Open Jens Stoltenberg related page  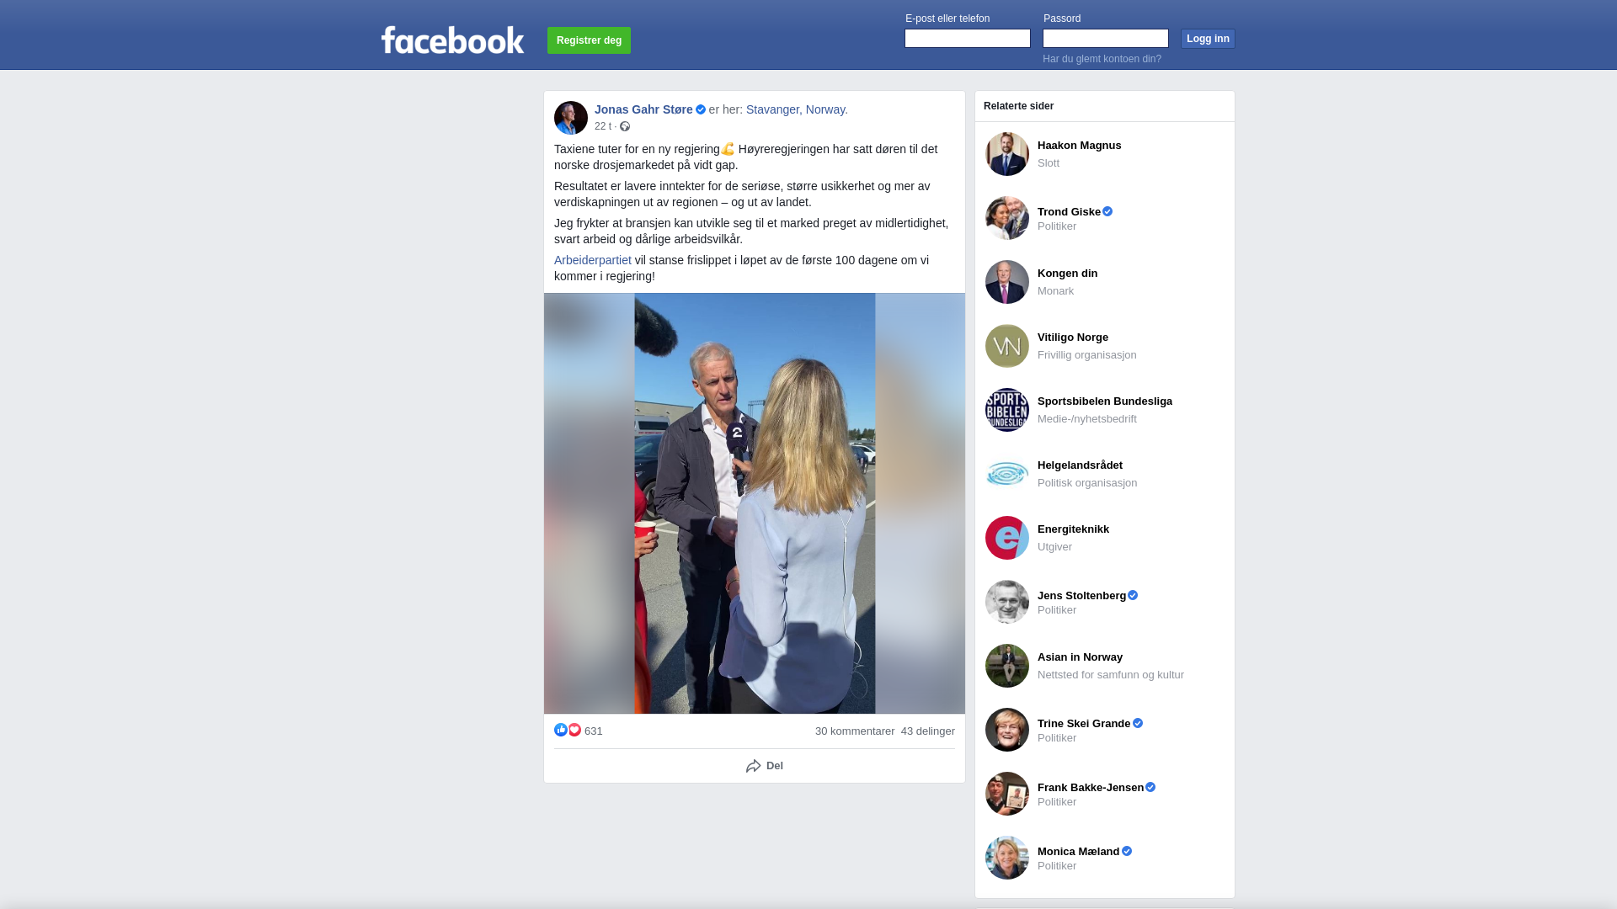(x=1081, y=596)
